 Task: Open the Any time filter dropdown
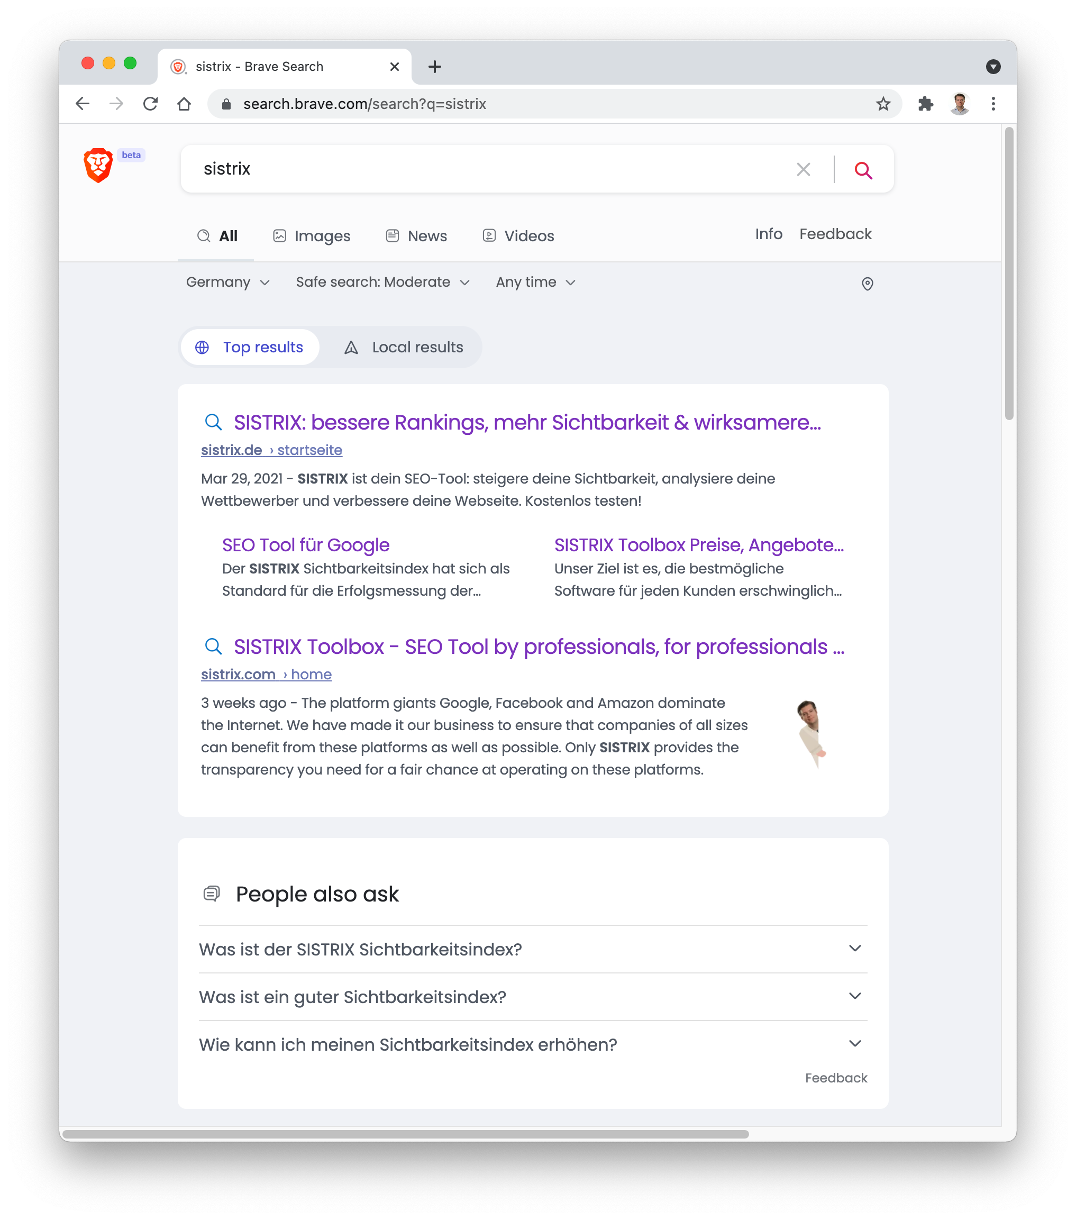pyautogui.click(x=535, y=282)
